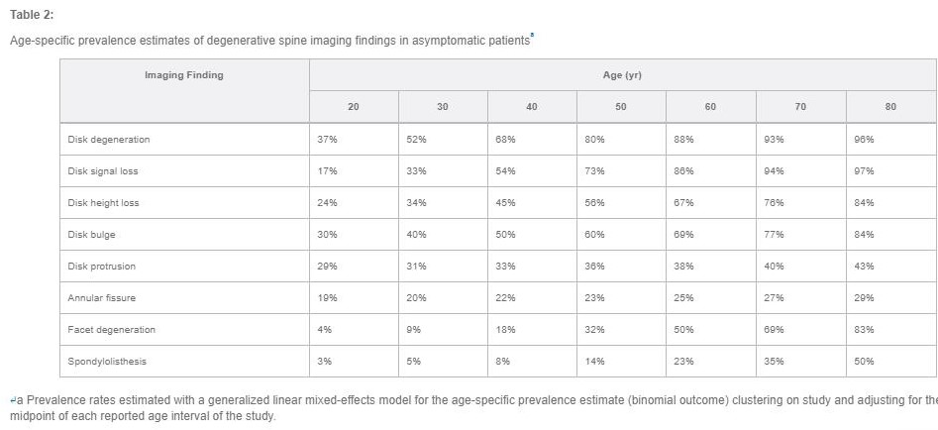Click the 'Disk height loss' row label
Image resolution: width=938 pixels, height=430 pixels.
103,203
